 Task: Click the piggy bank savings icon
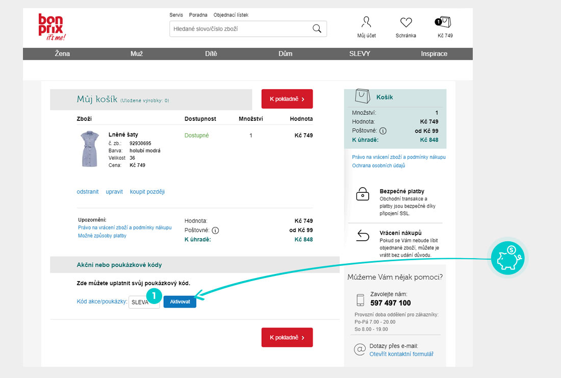pos(507,258)
